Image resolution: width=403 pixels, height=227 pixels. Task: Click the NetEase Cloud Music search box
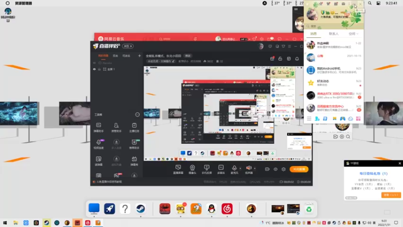click(175, 39)
